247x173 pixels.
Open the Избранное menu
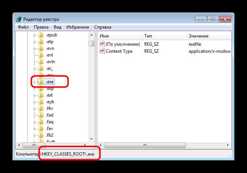(78, 27)
